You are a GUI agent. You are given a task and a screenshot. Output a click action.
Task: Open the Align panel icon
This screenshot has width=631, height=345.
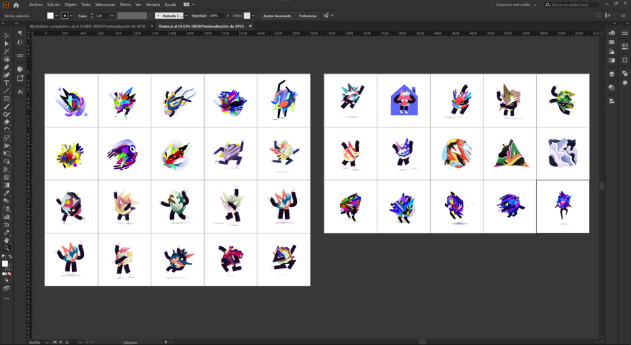pos(612,101)
